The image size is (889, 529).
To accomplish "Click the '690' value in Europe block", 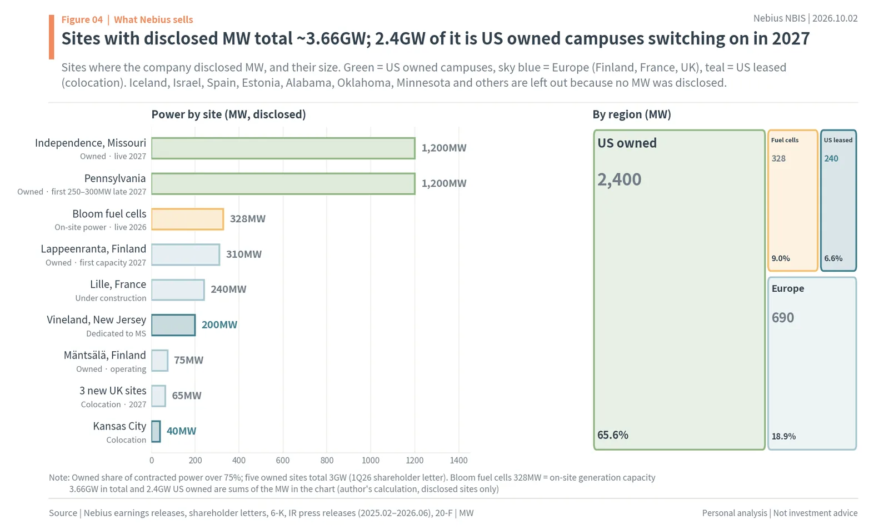I will coord(783,318).
